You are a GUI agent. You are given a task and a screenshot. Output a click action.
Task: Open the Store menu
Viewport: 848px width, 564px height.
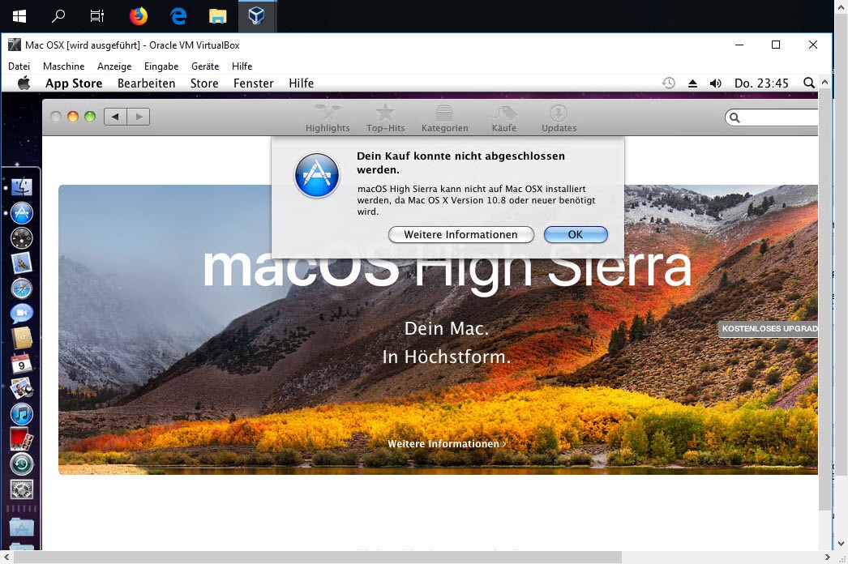coord(204,83)
